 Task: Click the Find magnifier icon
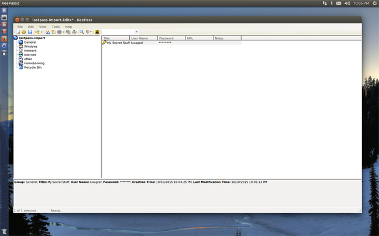82,32
